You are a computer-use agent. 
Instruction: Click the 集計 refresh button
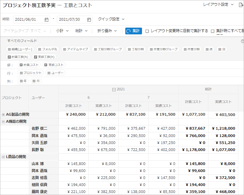(134, 31)
